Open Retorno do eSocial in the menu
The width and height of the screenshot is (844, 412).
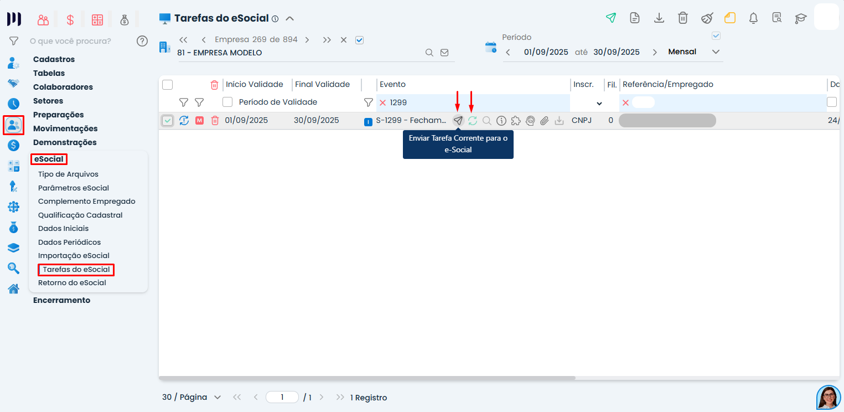point(72,282)
